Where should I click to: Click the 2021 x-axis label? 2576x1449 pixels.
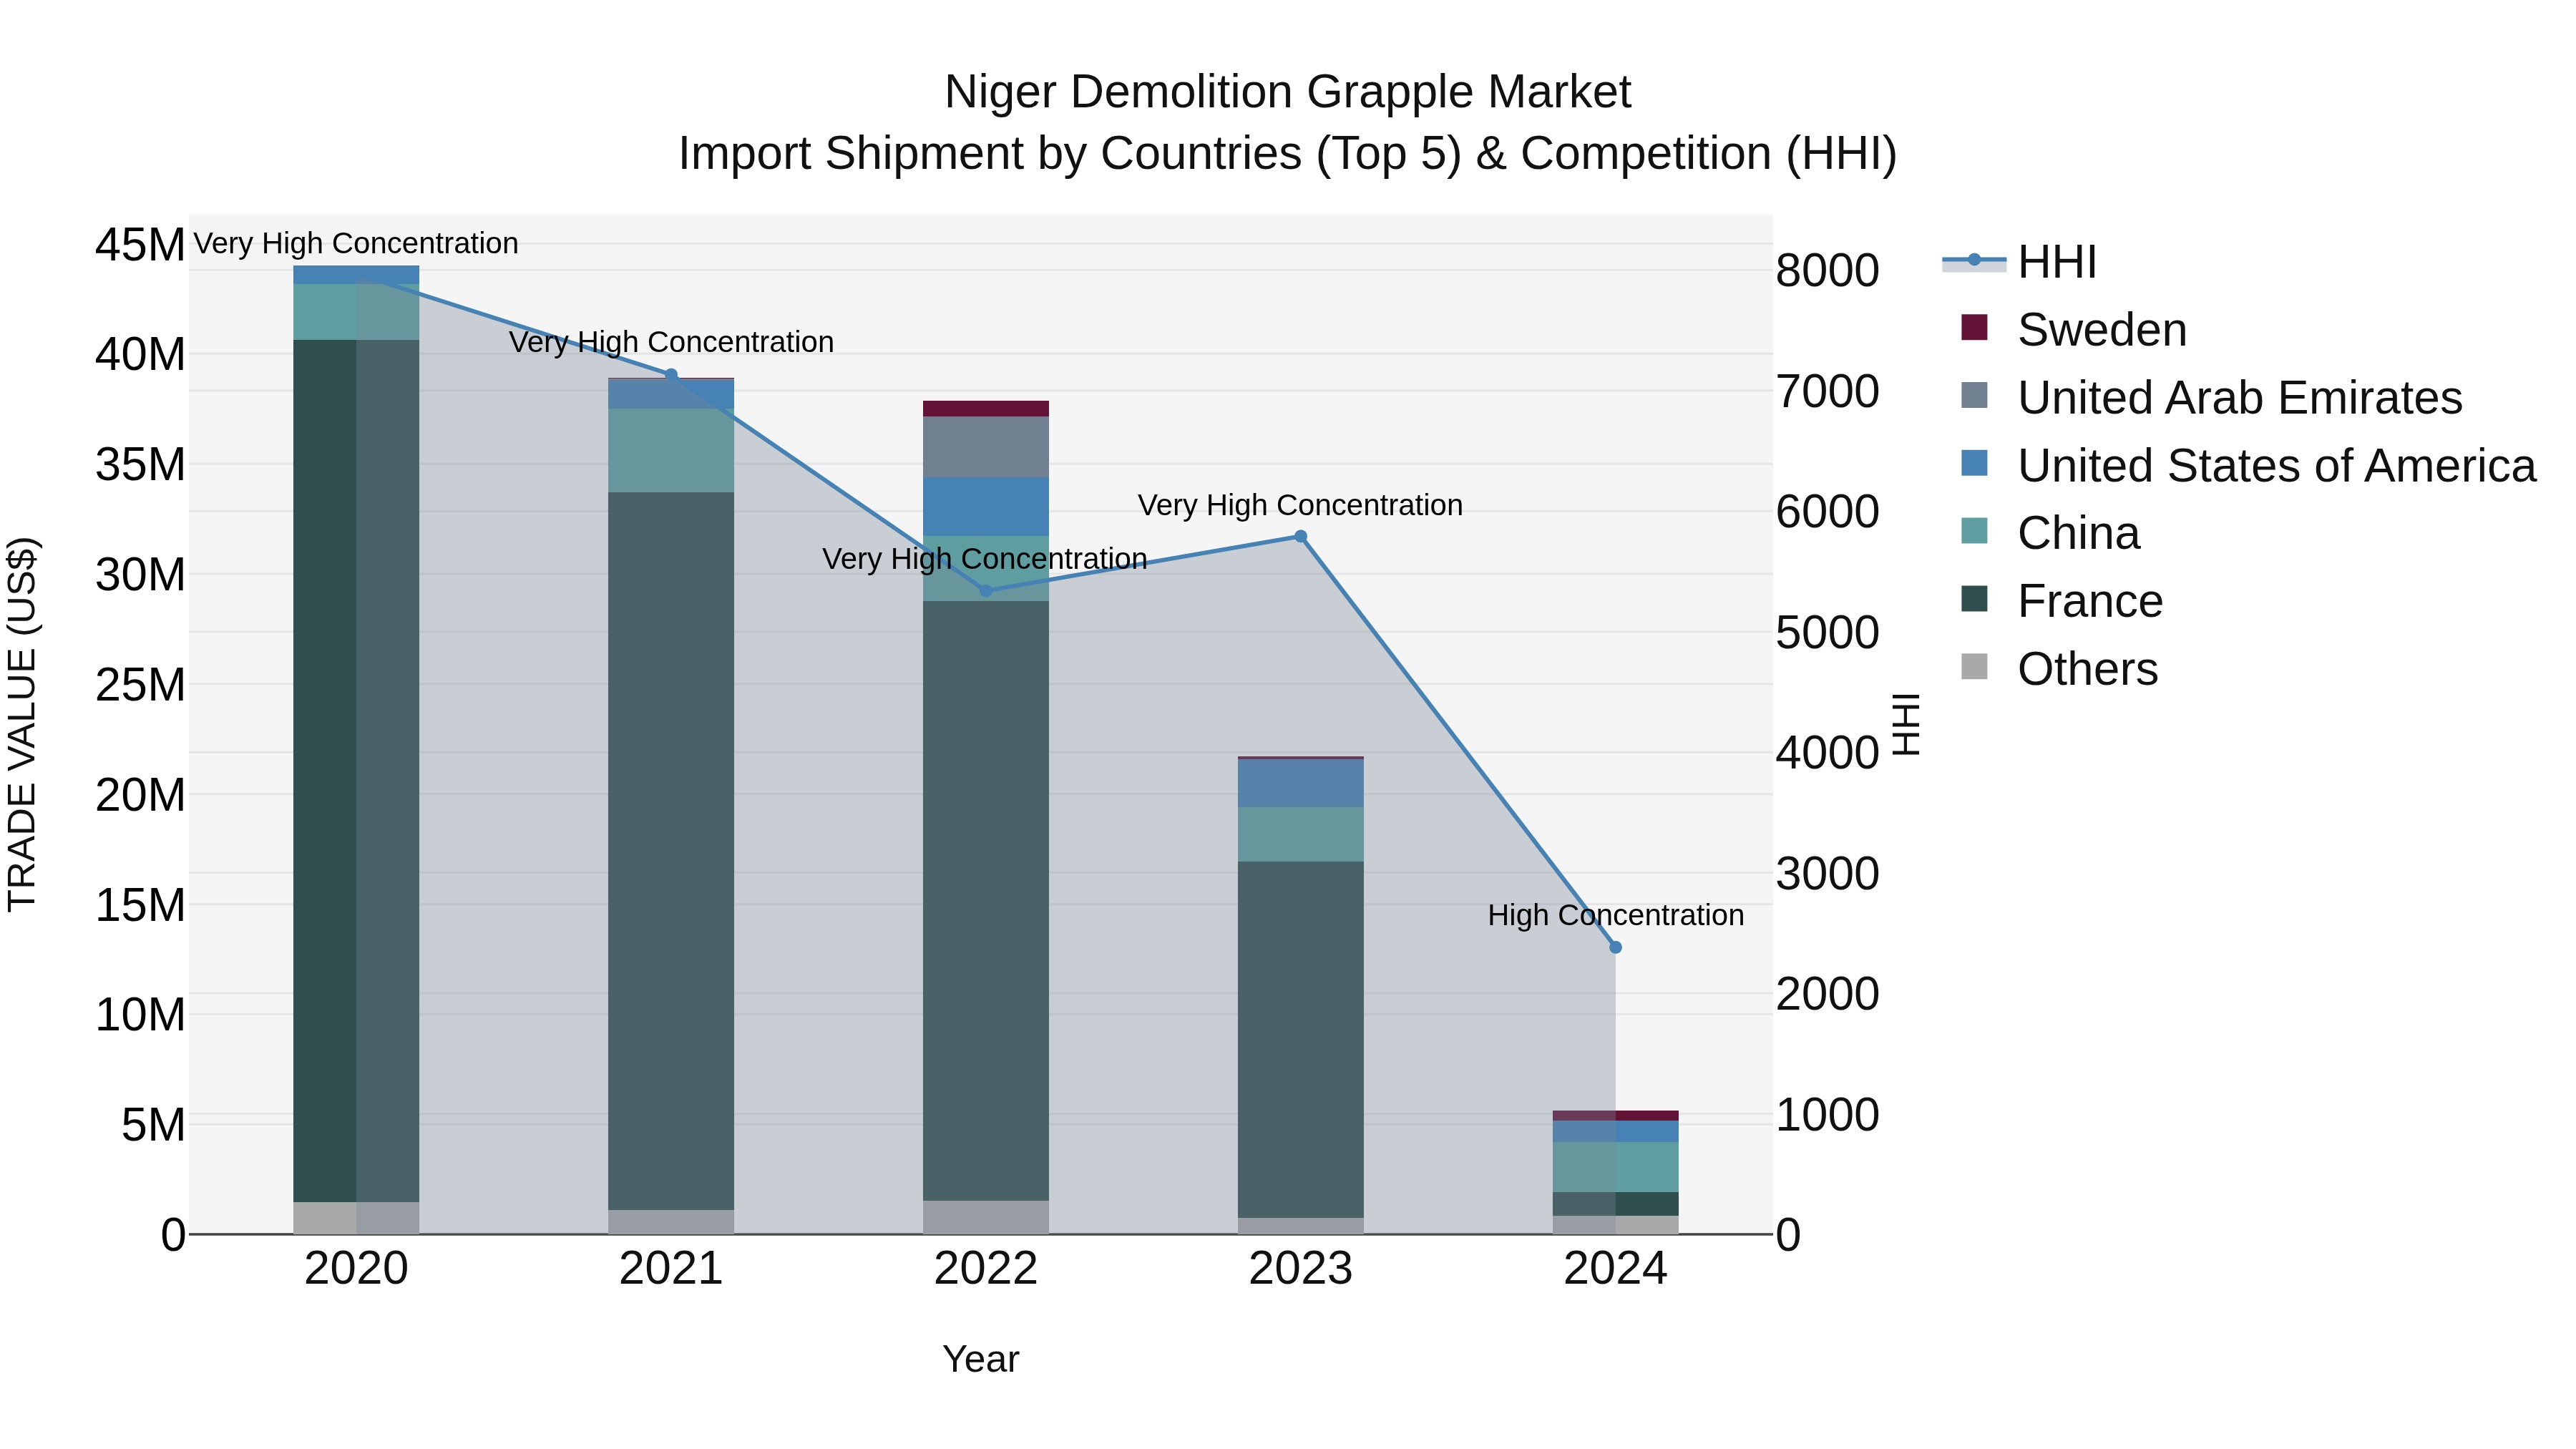click(671, 1269)
